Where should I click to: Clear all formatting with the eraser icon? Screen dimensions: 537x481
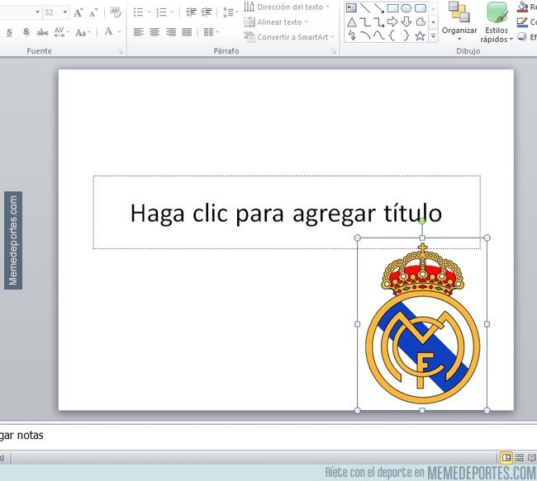pos(116,12)
